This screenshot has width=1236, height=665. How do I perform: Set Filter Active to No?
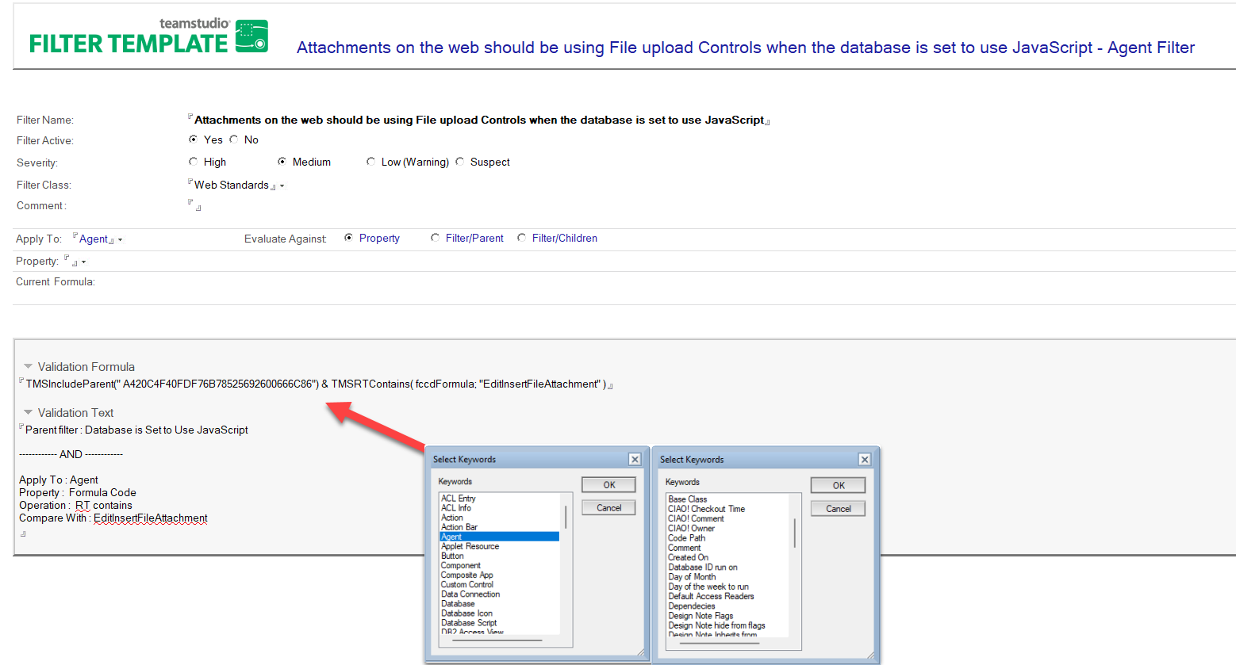point(234,139)
